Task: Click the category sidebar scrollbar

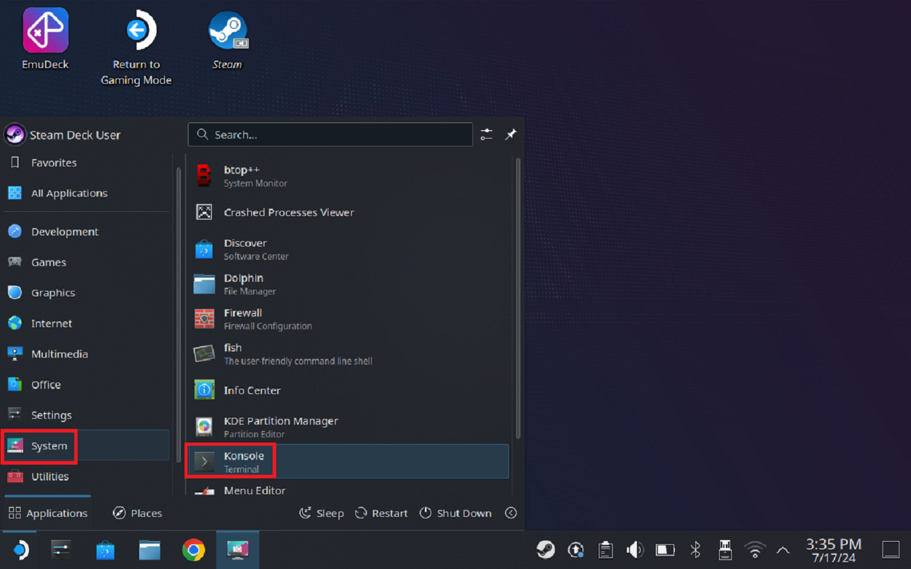Action: [x=178, y=315]
